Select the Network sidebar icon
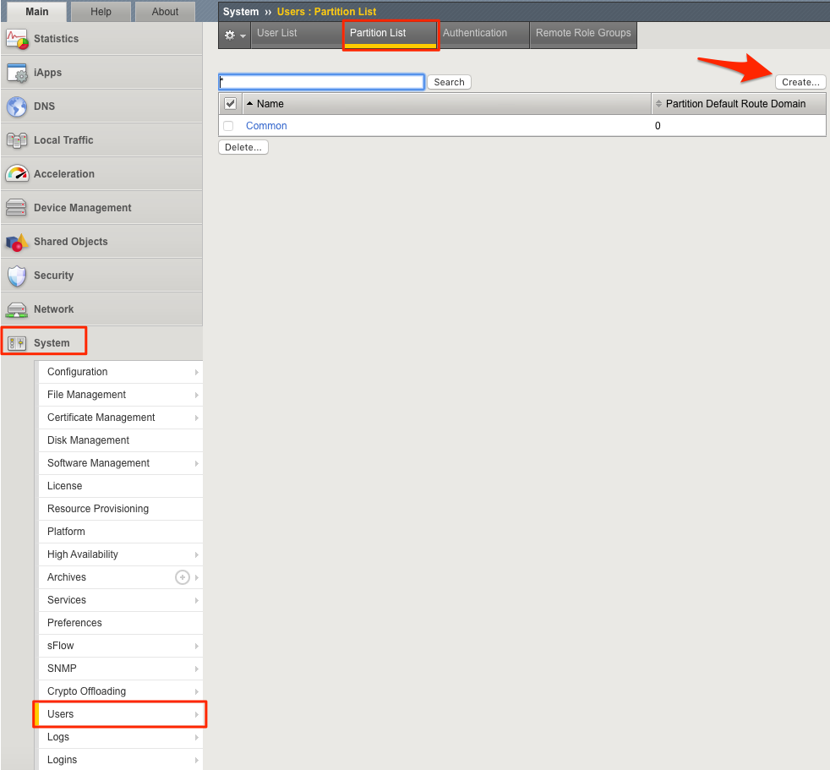 point(16,309)
